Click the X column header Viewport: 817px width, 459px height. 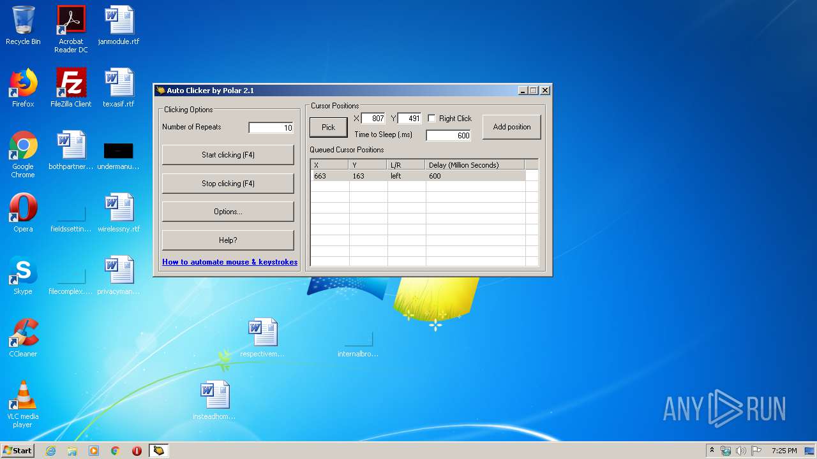(x=329, y=165)
